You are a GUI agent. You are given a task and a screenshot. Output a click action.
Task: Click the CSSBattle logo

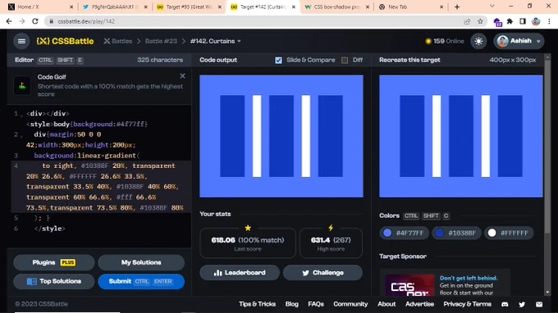[65, 41]
